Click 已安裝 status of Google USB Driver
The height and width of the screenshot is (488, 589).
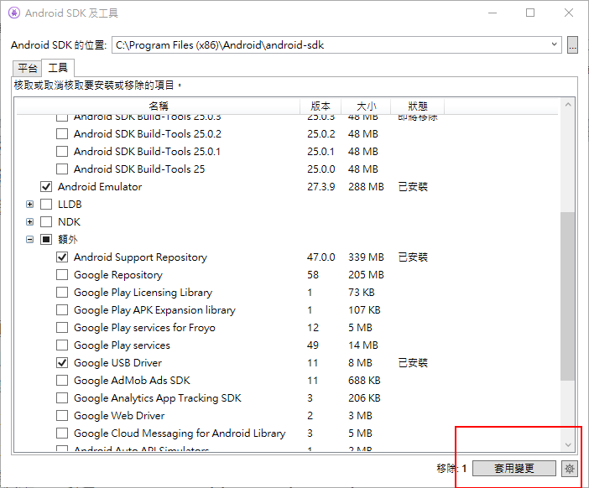coord(413,362)
